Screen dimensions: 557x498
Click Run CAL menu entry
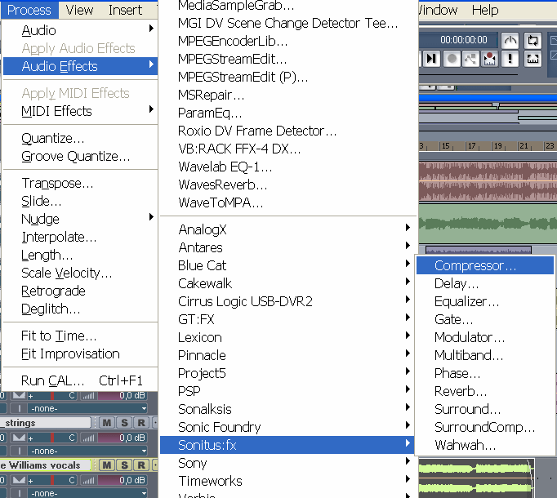(80, 380)
